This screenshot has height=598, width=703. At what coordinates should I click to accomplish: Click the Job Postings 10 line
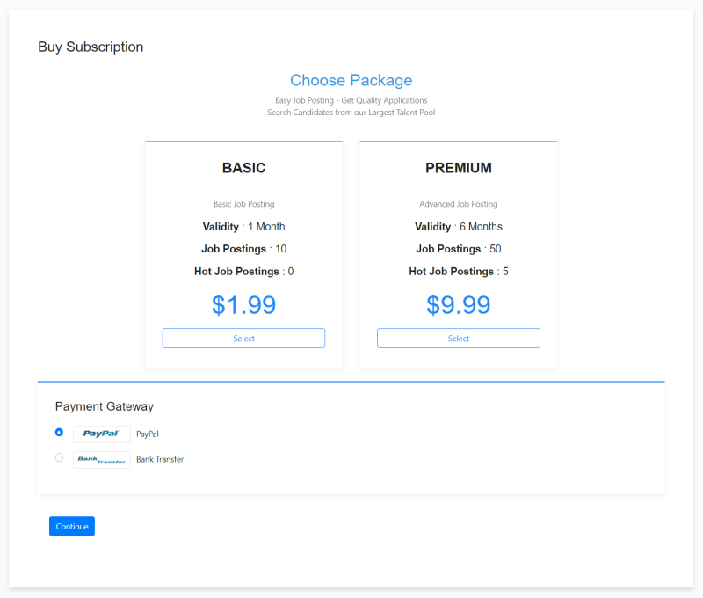point(244,249)
